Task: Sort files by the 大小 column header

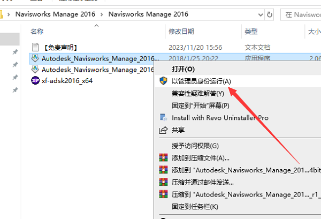Action: [x=314, y=32]
